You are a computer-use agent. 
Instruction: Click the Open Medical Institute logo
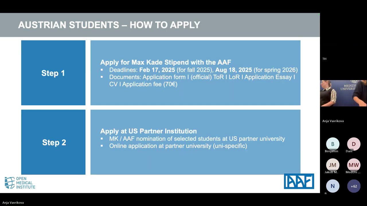pos(20,183)
